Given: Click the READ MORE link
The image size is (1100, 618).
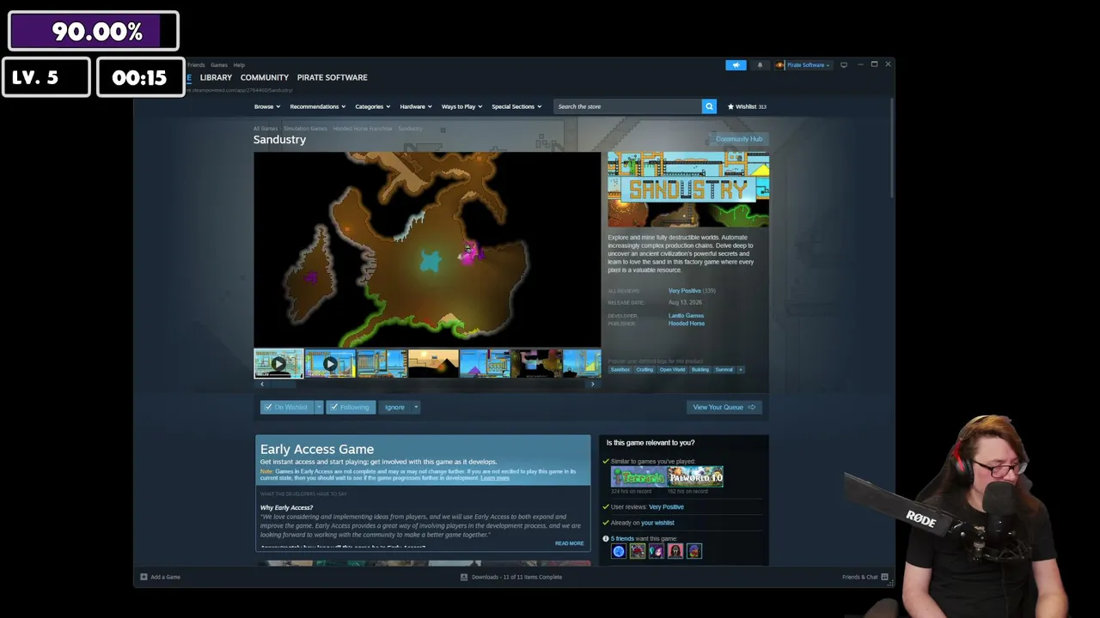Looking at the screenshot, I should click(569, 543).
